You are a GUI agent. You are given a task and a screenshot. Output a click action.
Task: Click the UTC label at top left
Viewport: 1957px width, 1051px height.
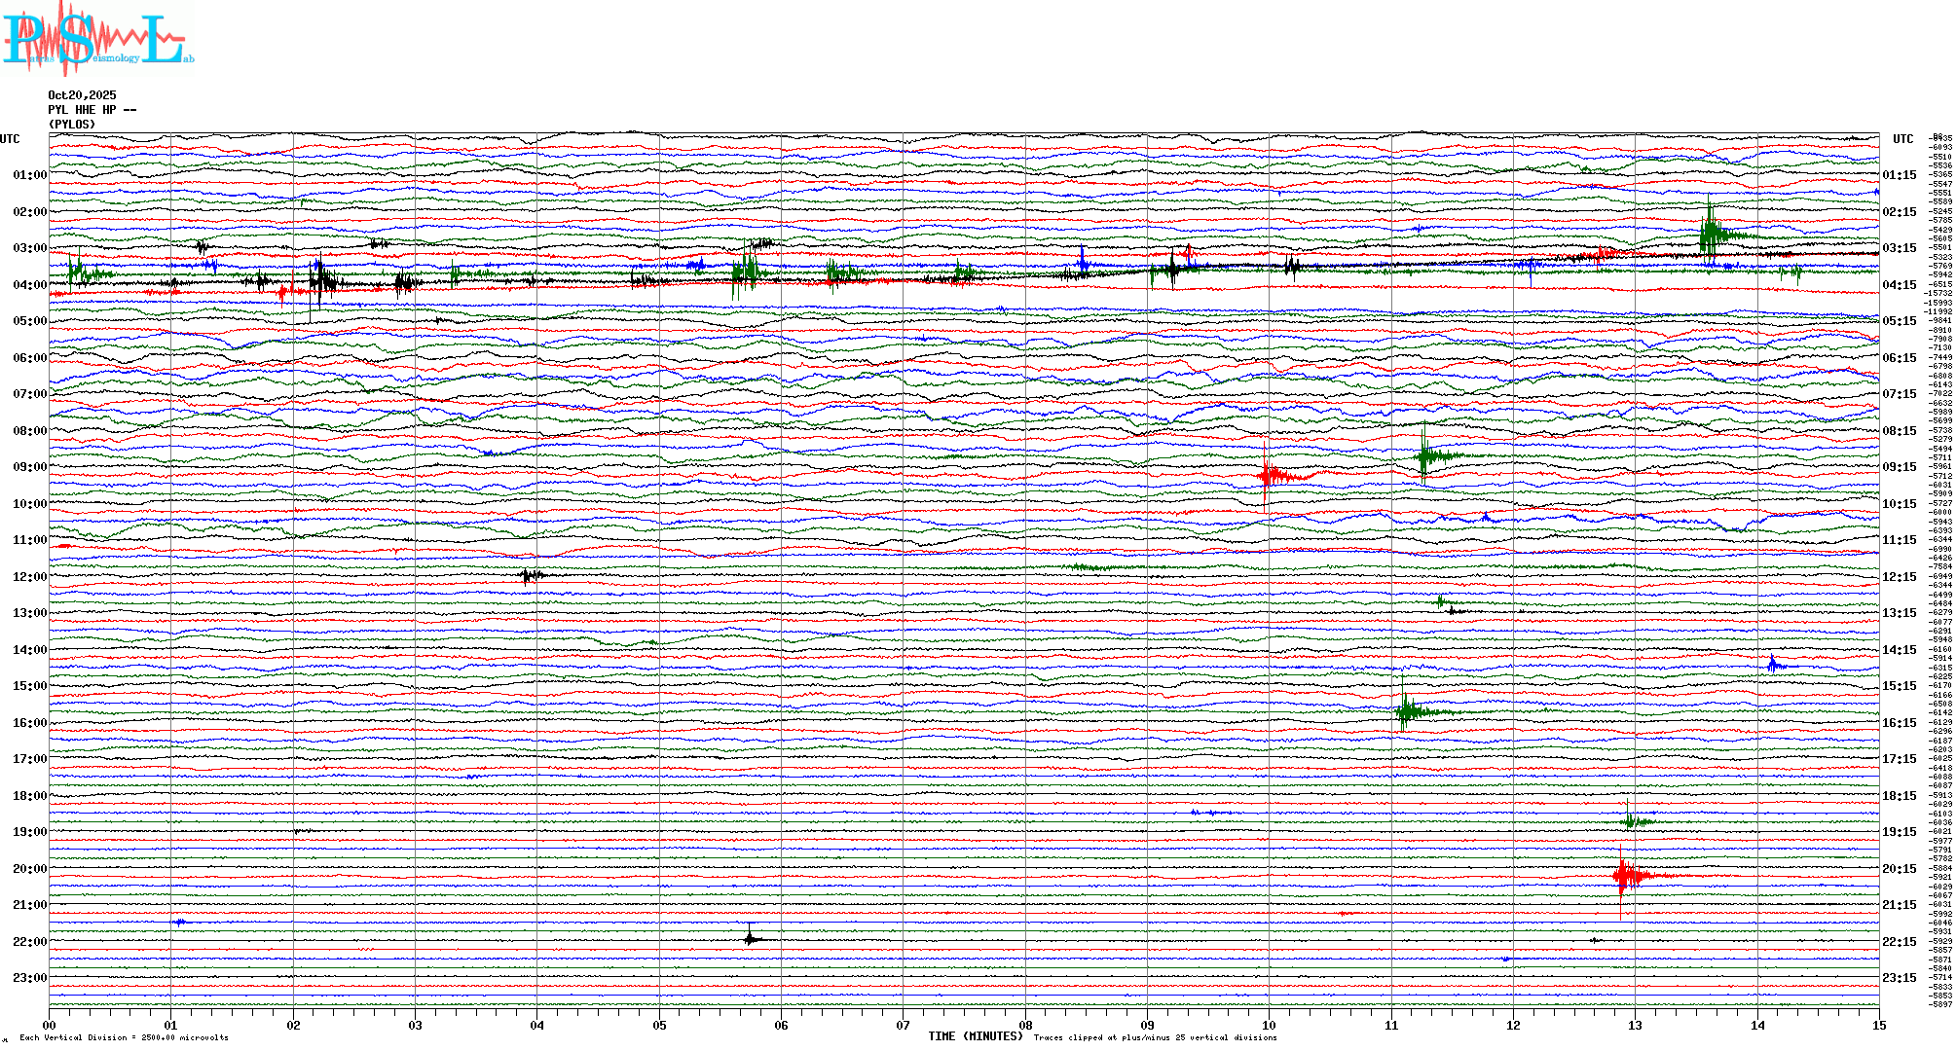[x=10, y=139]
